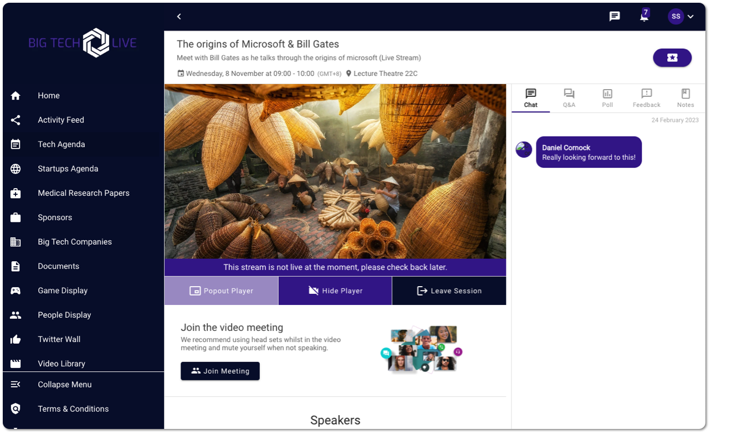Image resolution: width=731 pixels, height=445 pixels.
Task: Open Game Display from the controller icon
Action: [16, 291]
